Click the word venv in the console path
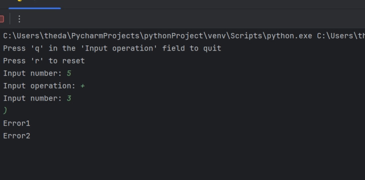Image resolution: width=365 pixels, height=180 pixels. [216, 36]
